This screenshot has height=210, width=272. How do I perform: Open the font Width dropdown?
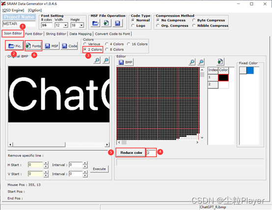(65, 26)
